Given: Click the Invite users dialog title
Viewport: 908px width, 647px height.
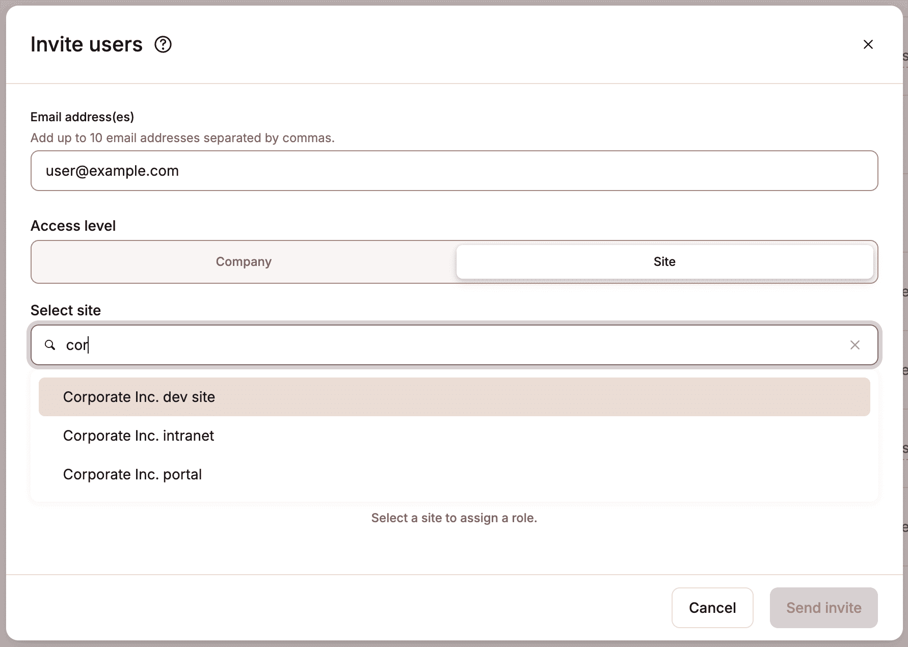Looking at the screenshot, I should pos(86,44).
